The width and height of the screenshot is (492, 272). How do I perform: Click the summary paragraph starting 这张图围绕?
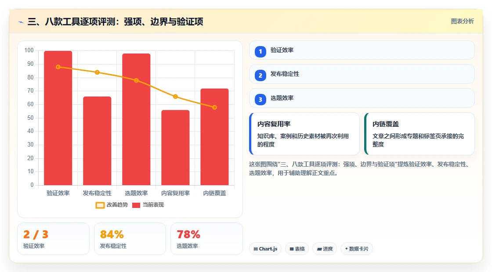(x=359, y=168)
